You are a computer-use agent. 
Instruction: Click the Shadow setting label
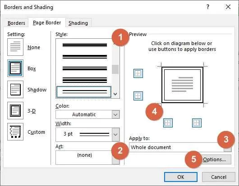37,90
